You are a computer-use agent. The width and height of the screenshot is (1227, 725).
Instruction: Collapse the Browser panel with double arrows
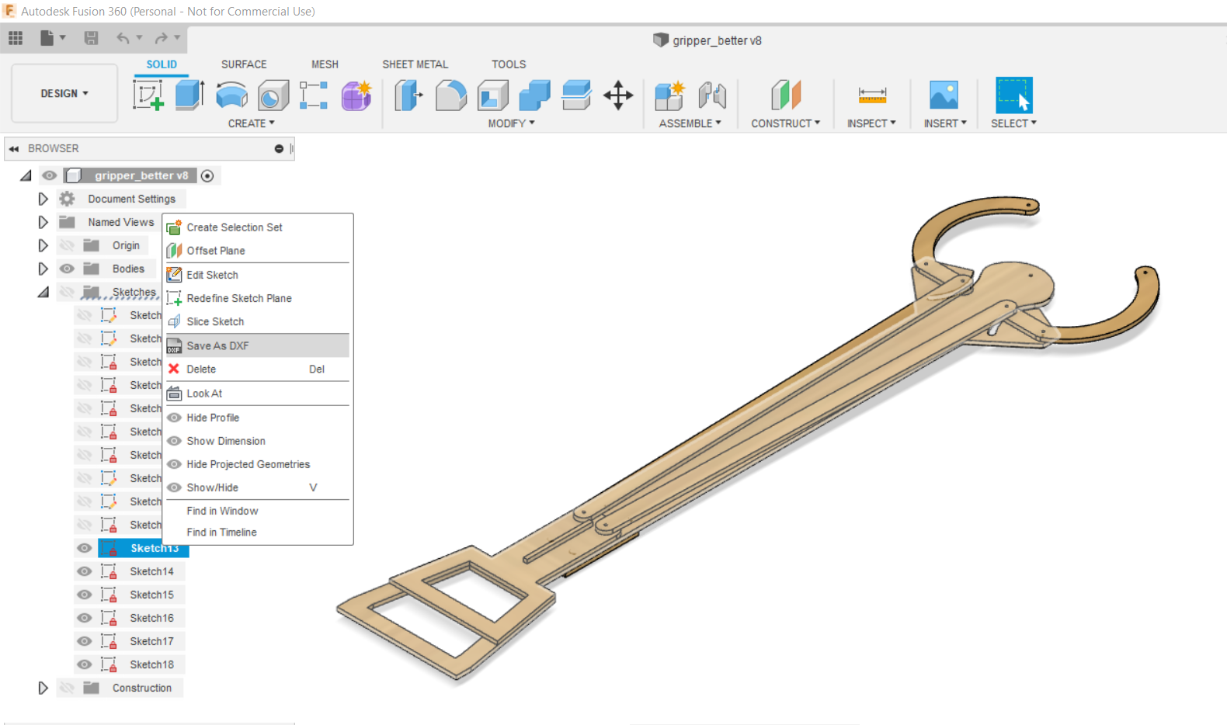click(14, 148)
